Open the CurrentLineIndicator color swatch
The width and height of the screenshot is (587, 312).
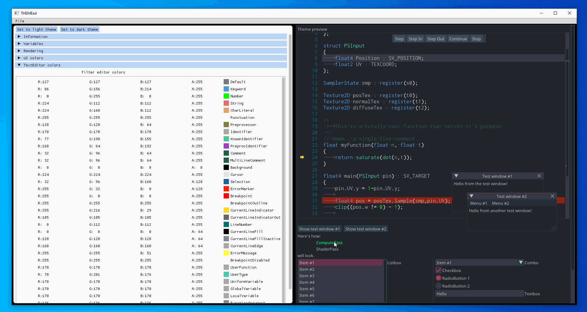click(x=226, y=210)
